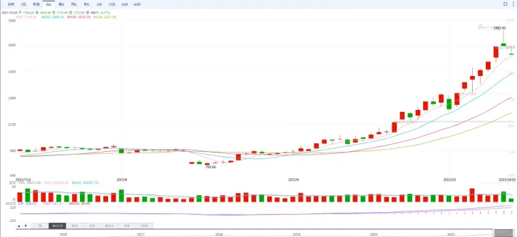518x237 pixels.
Task: Switch to the 月K monthly candlestick tab
Action: [x=74, y=5]
